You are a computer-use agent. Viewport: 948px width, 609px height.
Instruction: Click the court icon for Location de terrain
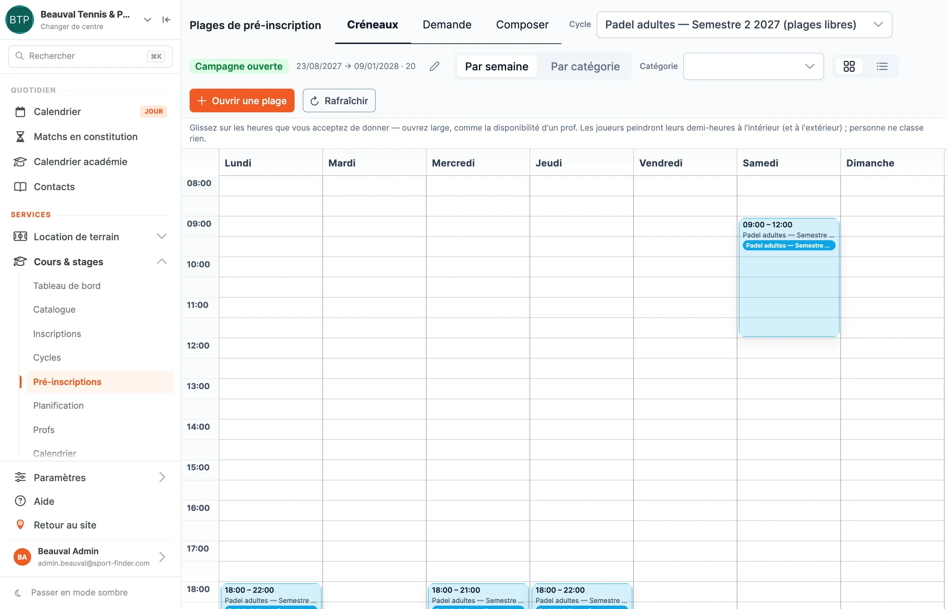pyautogui.click(x=20, y=236)
